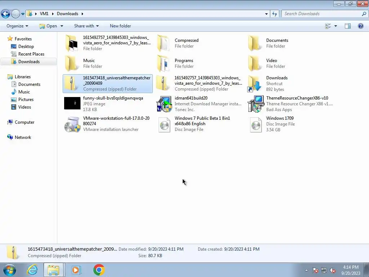Launch Internet Explorer from the taskbar
This screenshot has width=369, height=277.
point(32,270)
